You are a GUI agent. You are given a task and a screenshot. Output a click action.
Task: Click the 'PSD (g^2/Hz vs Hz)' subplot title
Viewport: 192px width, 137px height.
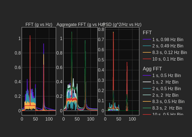coord(122,24)
